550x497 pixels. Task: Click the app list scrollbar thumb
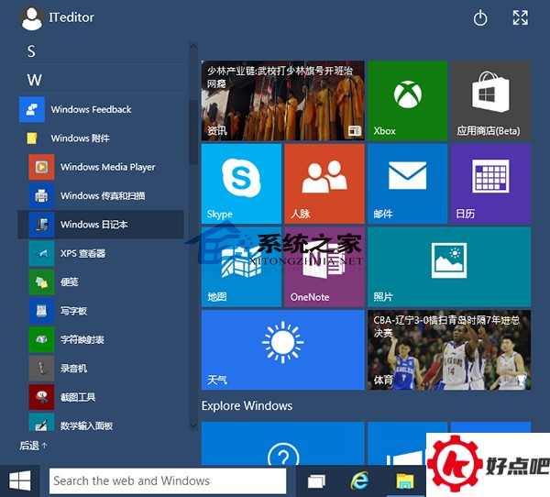click(193, 132)
